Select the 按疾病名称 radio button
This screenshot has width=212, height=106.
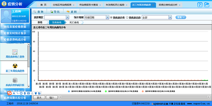pos(127,17)
